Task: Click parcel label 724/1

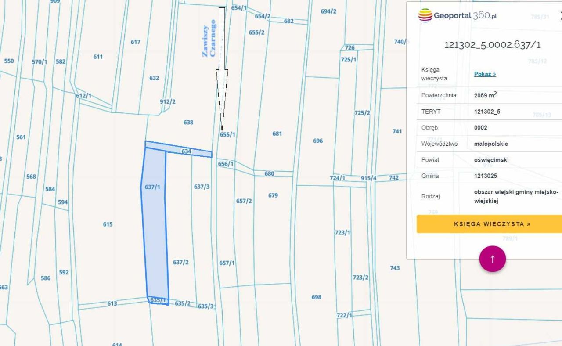Action: coord(338,178)
